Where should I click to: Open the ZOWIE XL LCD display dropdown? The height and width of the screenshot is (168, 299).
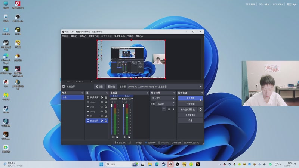(x=164, y=87)
